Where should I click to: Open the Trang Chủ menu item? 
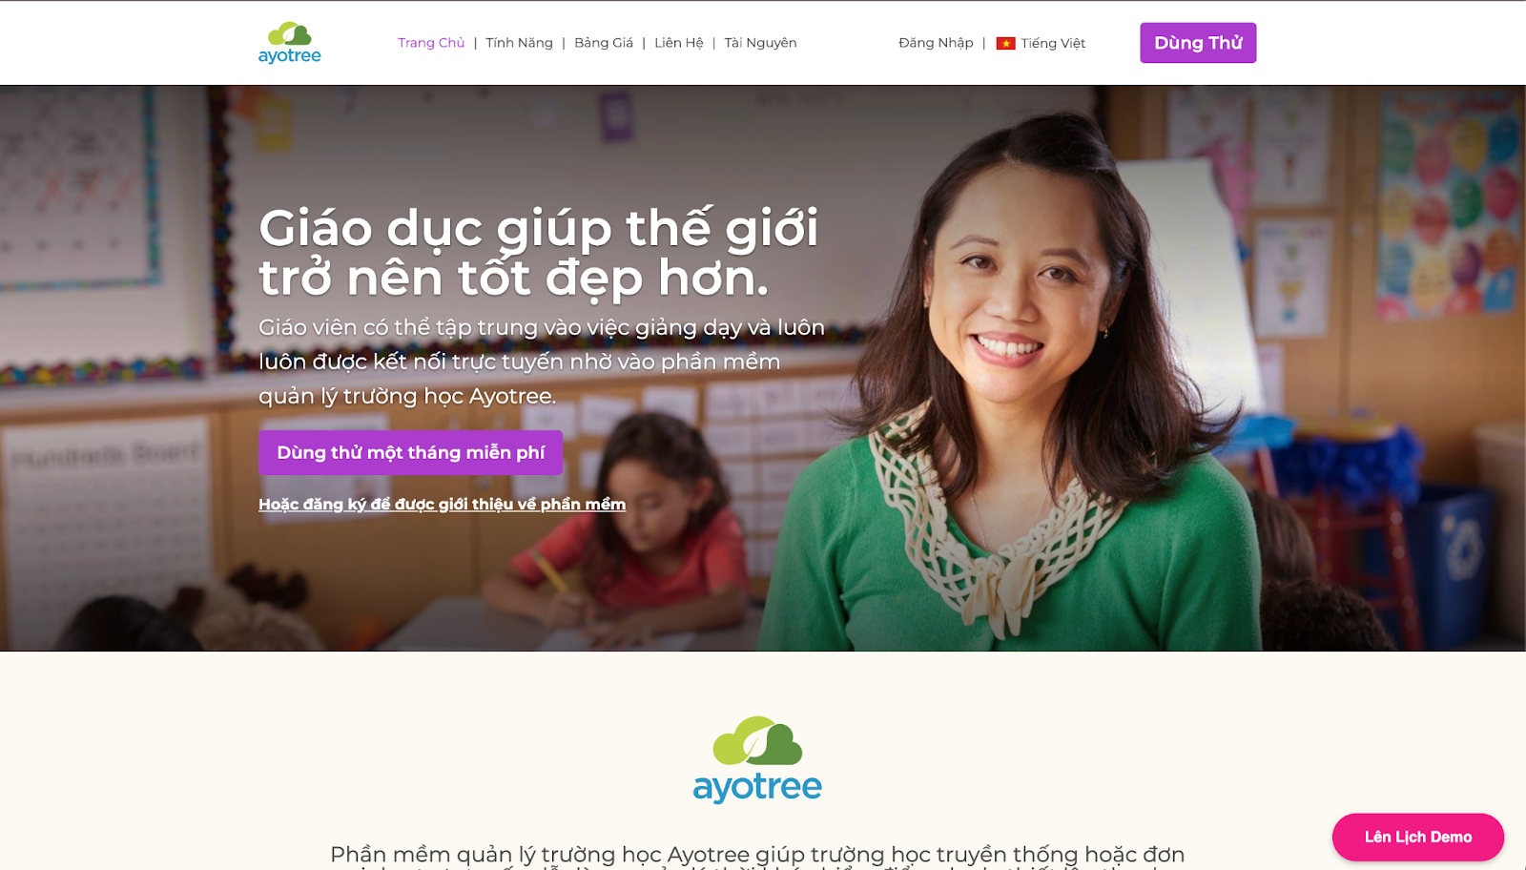pos(431,43)
